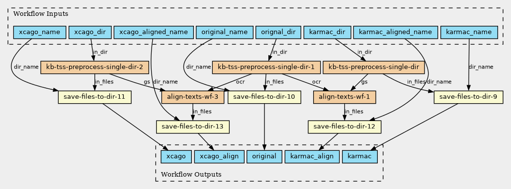The width and height of the screenshot is (511, 189).
Task: Click the save-files-to-dir-10 node
Action: coord(264,97)
